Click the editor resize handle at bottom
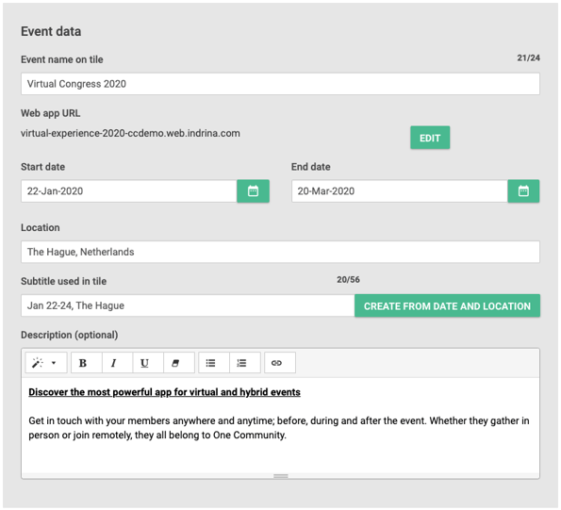561x510 pixels. 281,476
